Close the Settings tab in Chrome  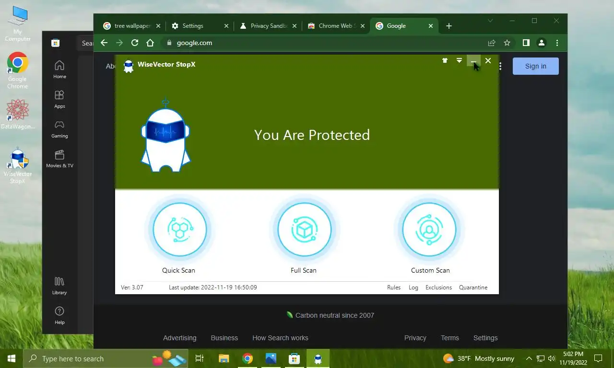coord(226,26)
